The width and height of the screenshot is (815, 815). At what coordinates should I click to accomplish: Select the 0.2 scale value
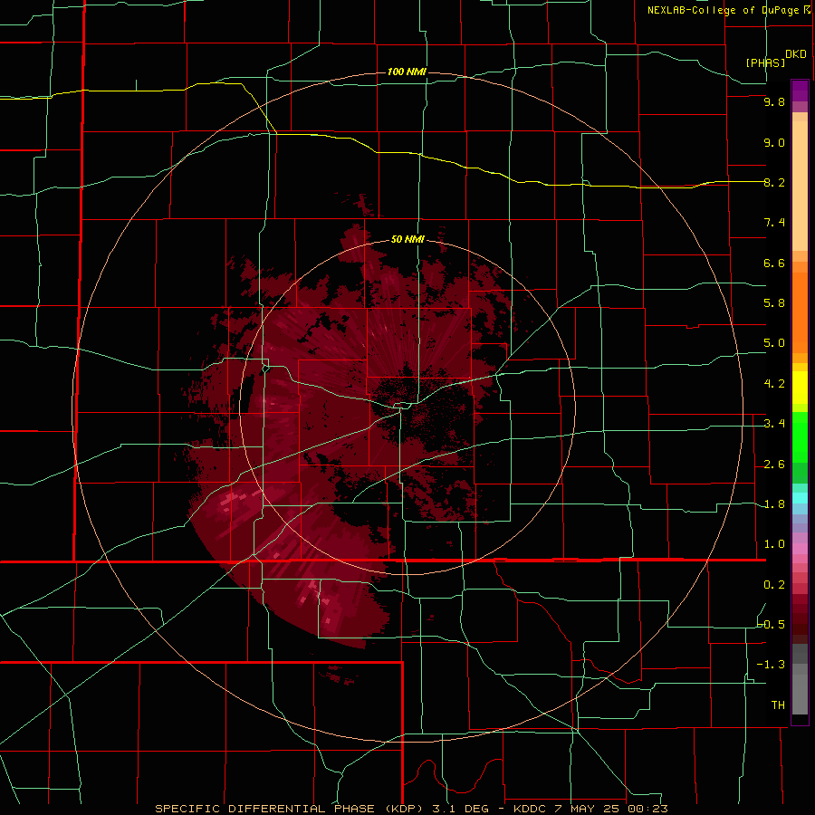[774, 585]
